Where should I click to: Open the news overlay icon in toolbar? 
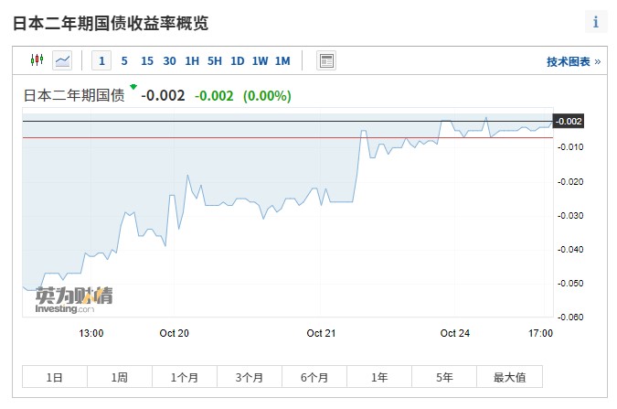[x=326, y=61]
